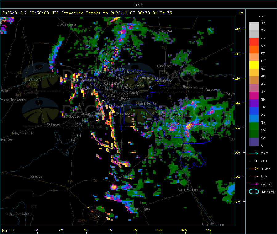Click the Pampa_Diamante map label

(13, 100)
